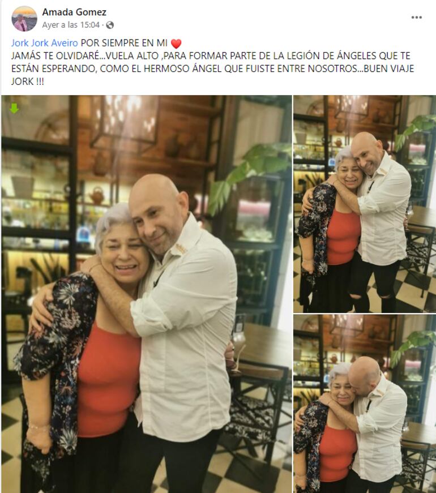Open Amada Gomez's profile name link
The height and width of the screenshot is (493, 436).
coord(74,12)
